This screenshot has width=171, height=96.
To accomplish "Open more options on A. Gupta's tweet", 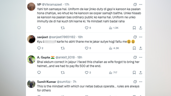I will pos(141,57).
